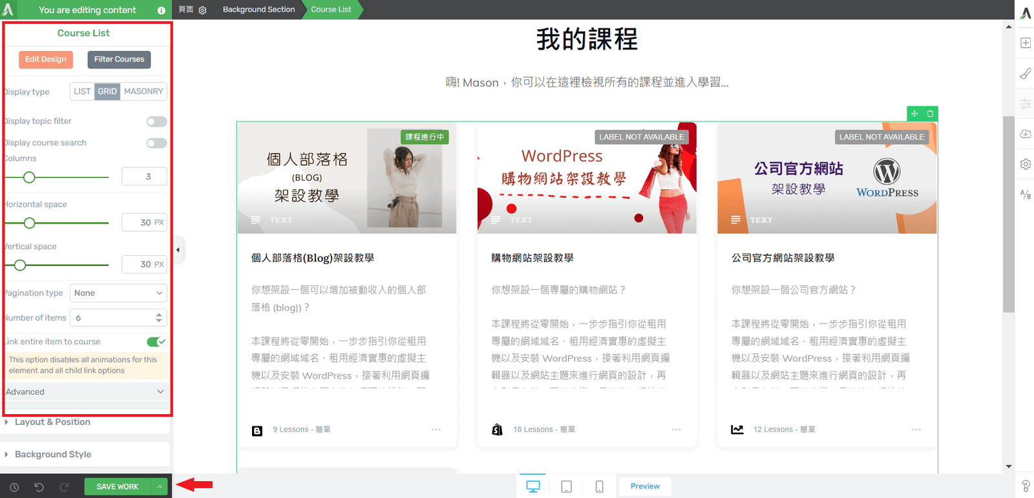Click the Shopify icon beside 18 Lessons
1034x498 pixels.
point(497,430)
